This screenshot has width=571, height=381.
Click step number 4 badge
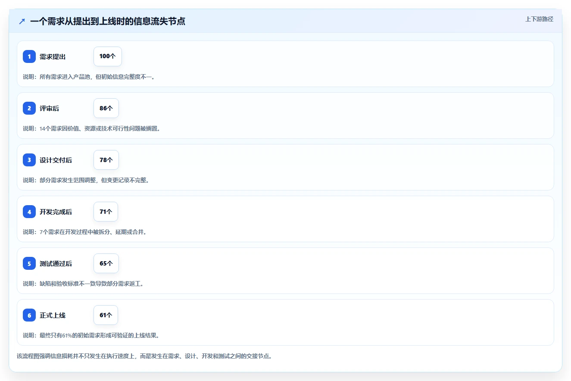[29, 212]
